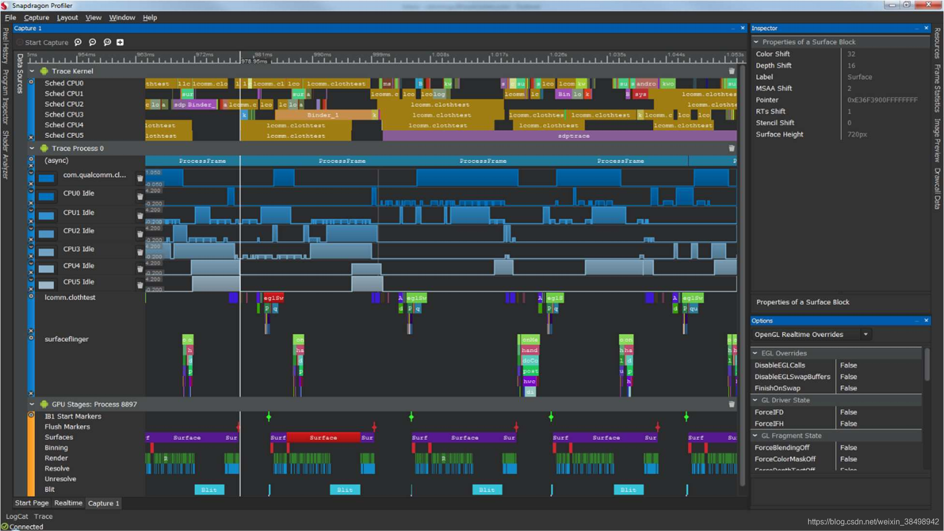Switch to the Realtime tab

68,503
